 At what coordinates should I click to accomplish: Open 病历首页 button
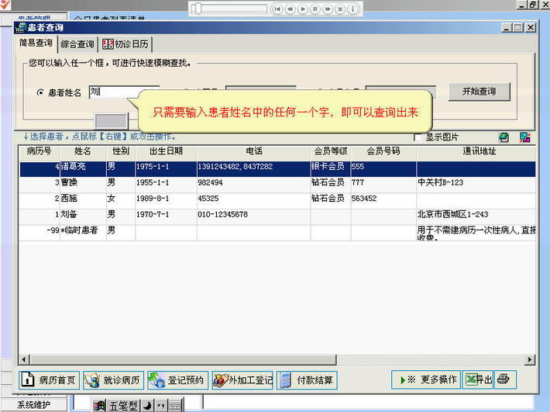pos(49,380)
